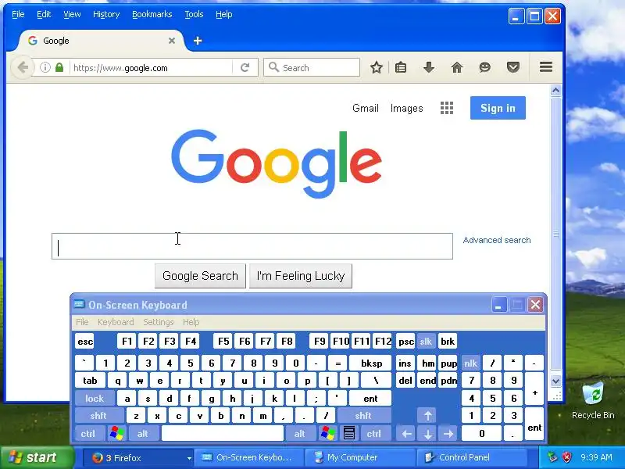Click the left Windows logo key on keyboard

(x=116, y=433)
